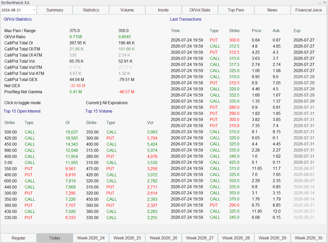Close the StrikeWatch EA window
The width and height of the screenshot is (328, 243).
tap(325, 3)
